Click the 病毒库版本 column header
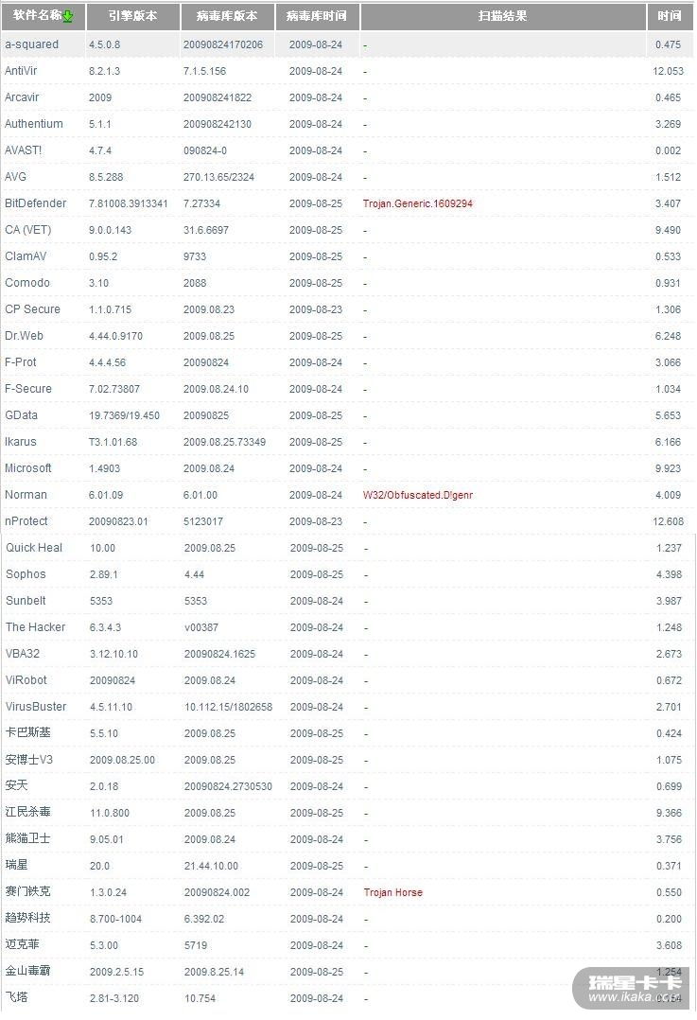Image resolution: width=697 pixels, height=1020 pixels. pos(227,16)
